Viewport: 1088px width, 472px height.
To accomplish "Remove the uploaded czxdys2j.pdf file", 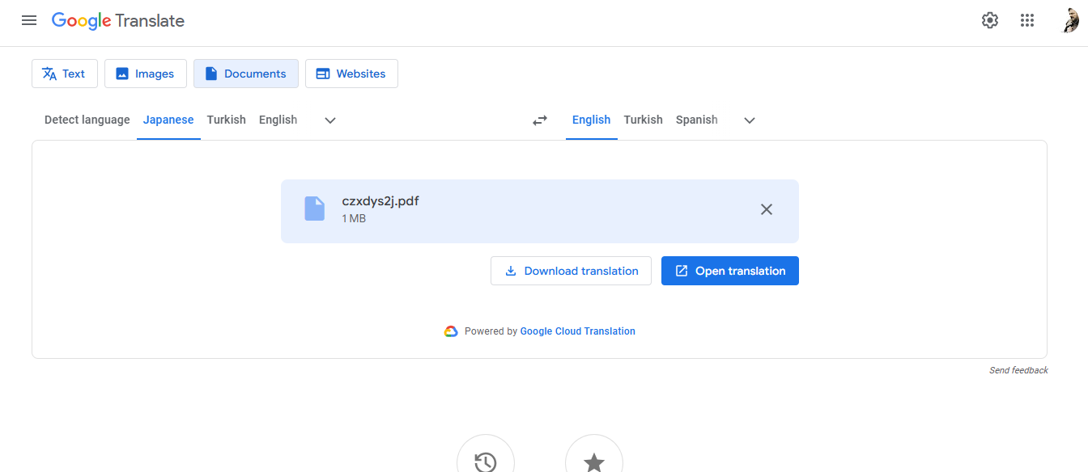I will (766, 209).
